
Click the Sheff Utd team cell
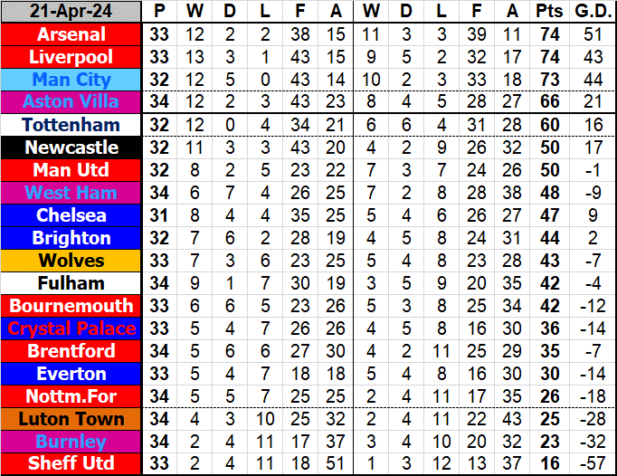tap(71, 463)
